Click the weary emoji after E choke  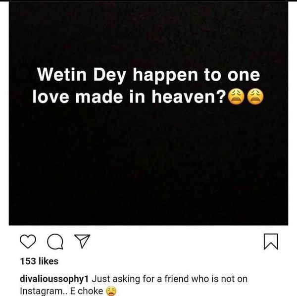tap(111, 291)
